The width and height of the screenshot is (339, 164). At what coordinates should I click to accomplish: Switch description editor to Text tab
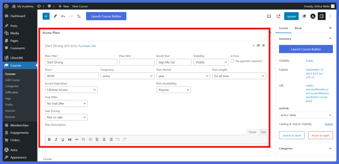pyautogui.click(x=263, y=132)
